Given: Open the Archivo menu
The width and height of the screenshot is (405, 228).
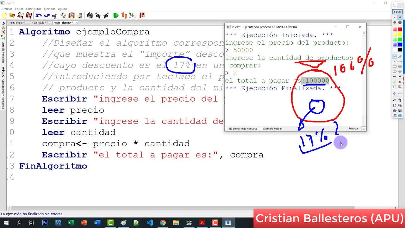Looking at the screenshot, I should (x=7, y=9).
